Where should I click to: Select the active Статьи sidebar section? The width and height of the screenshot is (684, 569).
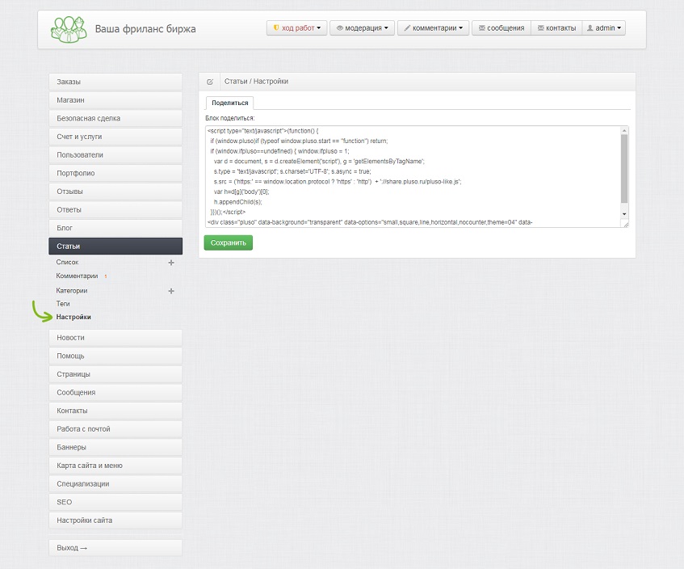115,247
